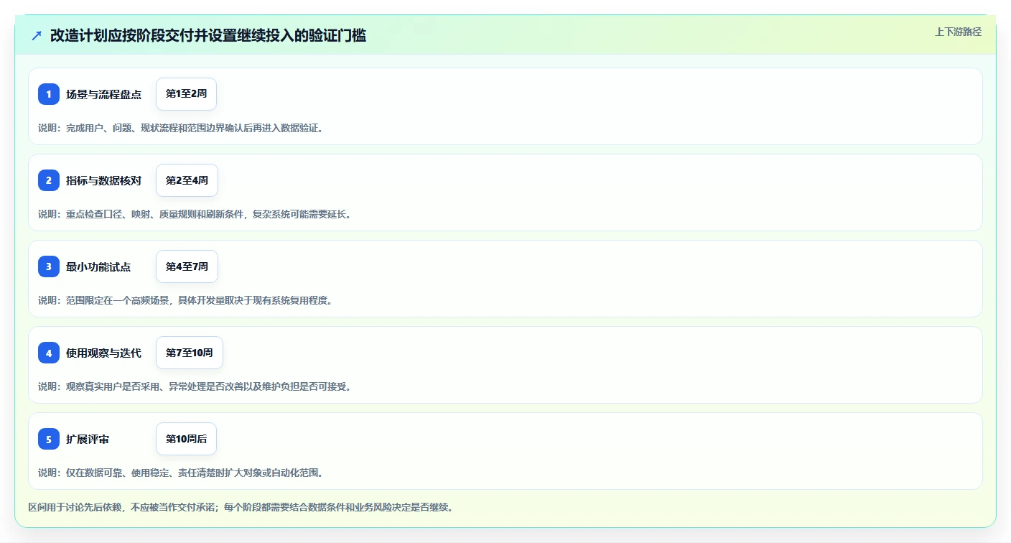Click the stage name 场景与流程盘点
The image size is (1011, 543).
103,94
